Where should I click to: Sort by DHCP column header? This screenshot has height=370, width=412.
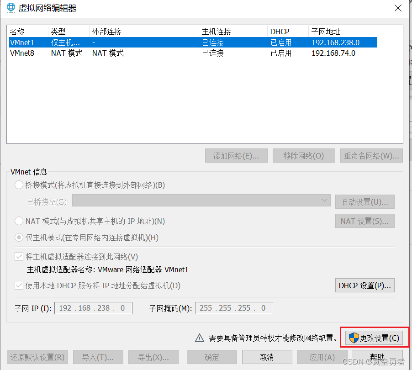click(288, 32)
